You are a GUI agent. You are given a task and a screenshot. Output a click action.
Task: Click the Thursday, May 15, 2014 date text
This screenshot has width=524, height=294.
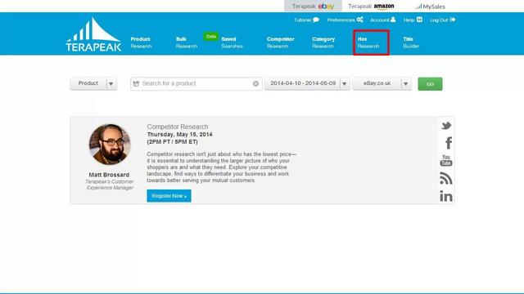[180, 134]
